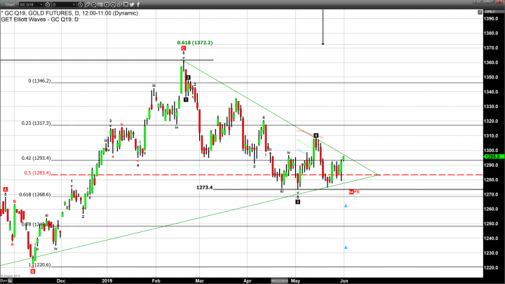This screenshot has height=284, width=505.
Task: Click the print icon in the title bar
Action: [482, 1]
